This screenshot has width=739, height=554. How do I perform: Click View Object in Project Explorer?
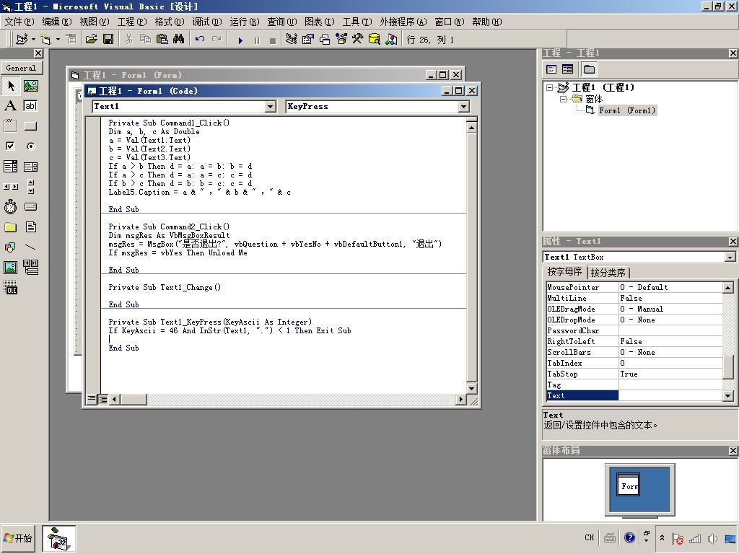(x=567, y=69)
